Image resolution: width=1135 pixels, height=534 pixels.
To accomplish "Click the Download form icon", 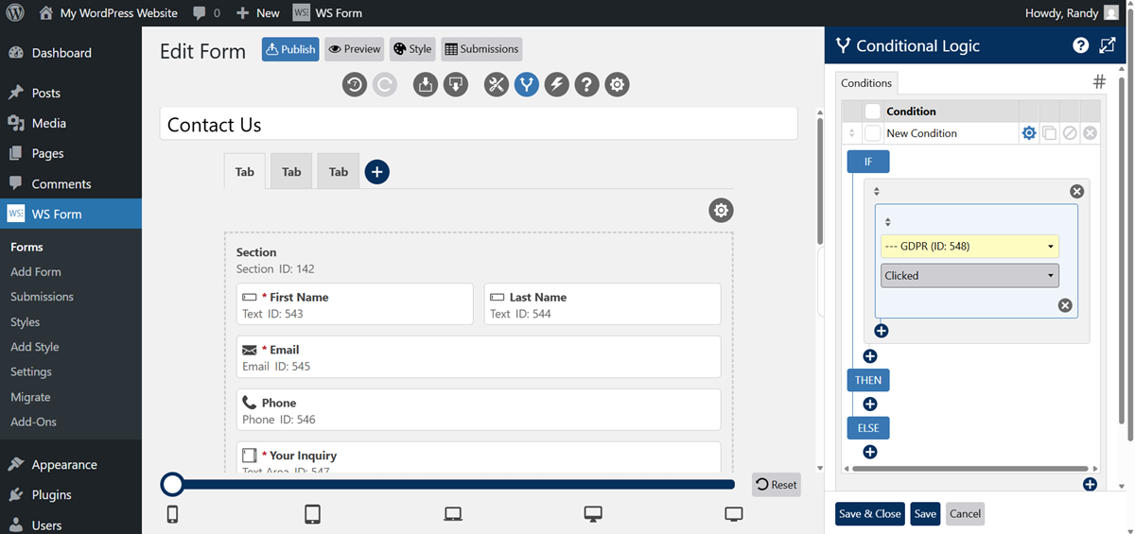I will click(x=457, y=85).
